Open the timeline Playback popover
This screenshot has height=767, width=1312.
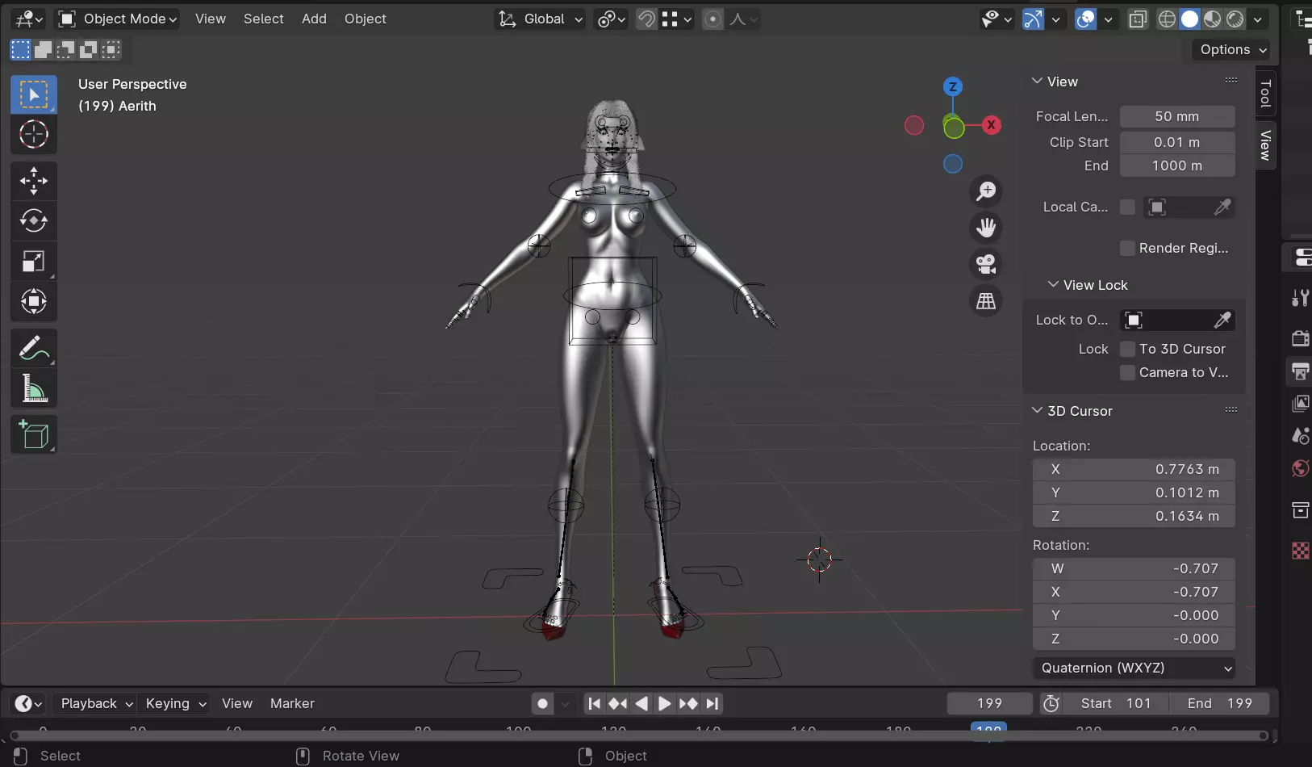click(96, 704)
